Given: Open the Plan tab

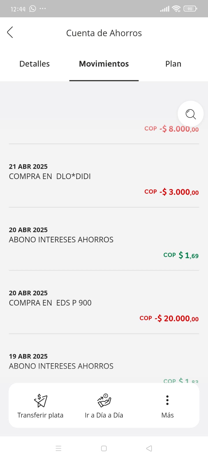Looking at the screenshot, I should [x=173, y=64].
